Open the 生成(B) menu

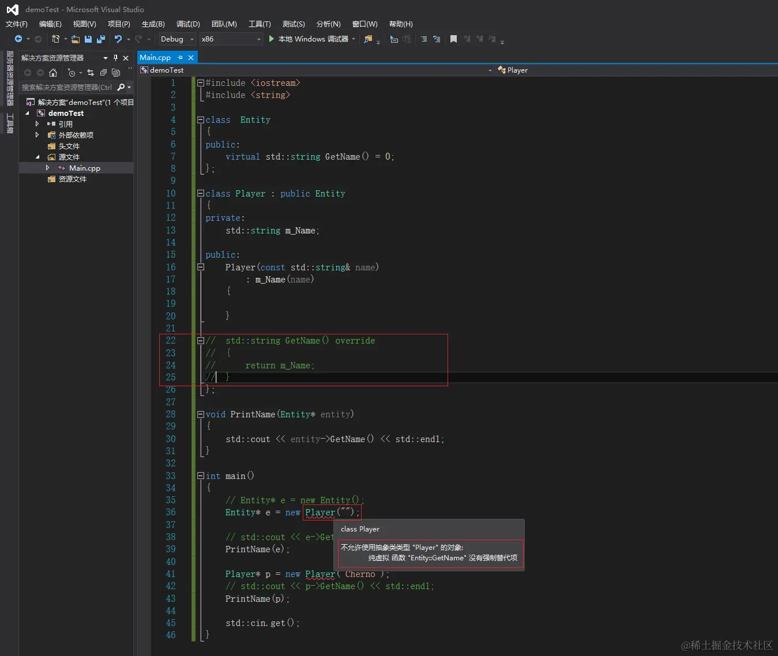[153, 24]
